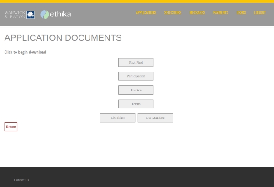Viewport: 274px width, 187px height.
Task: Click Logout in the header
Action: coord(260,13)
